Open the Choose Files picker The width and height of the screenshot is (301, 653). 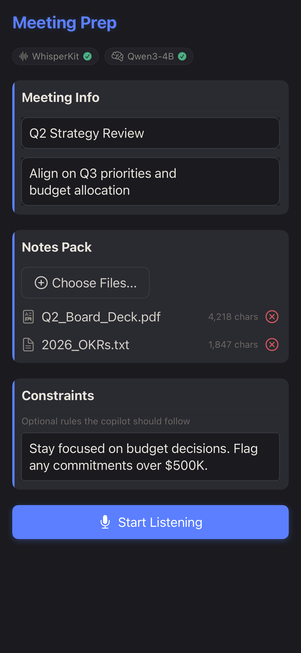(85, 283)
